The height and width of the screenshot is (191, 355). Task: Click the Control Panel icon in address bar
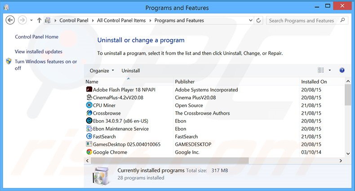48,20
